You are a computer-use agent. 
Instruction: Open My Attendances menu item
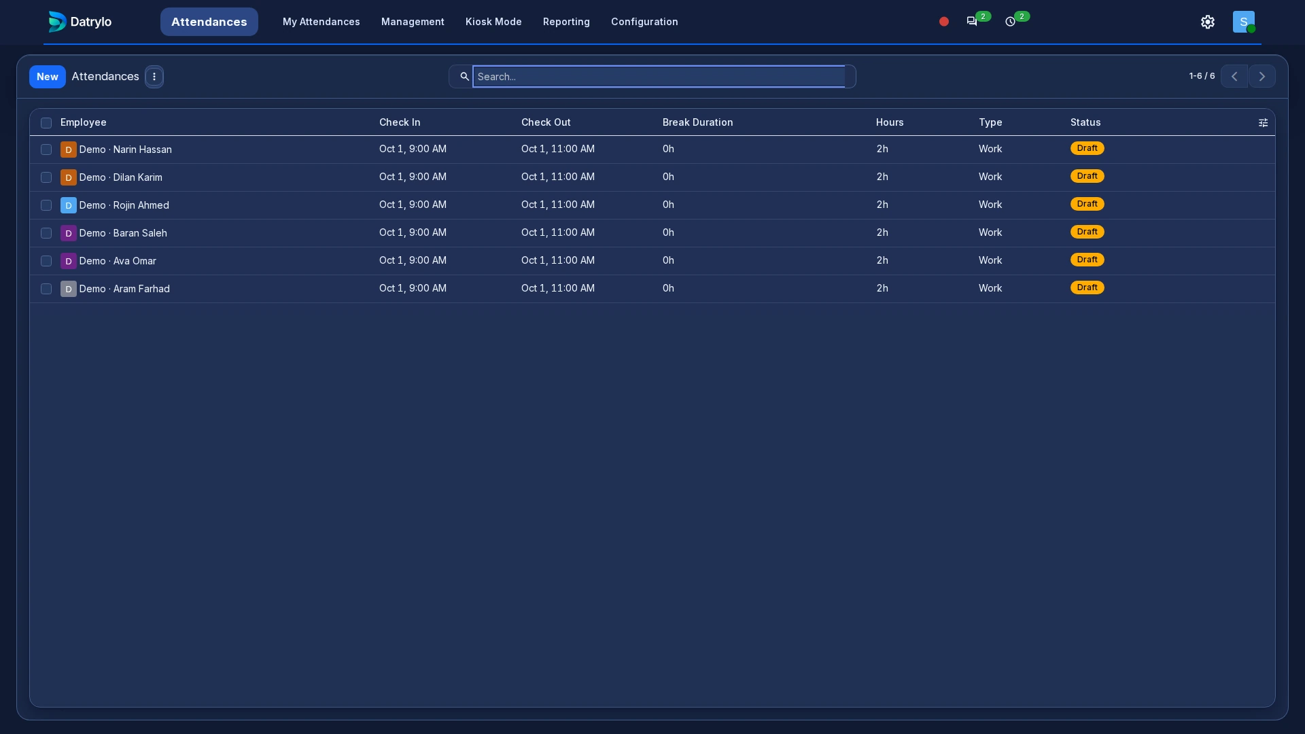pos(321,22)
